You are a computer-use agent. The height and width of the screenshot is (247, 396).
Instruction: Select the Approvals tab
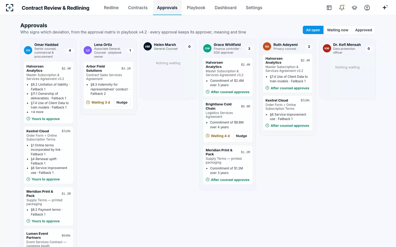click(167, 8)
